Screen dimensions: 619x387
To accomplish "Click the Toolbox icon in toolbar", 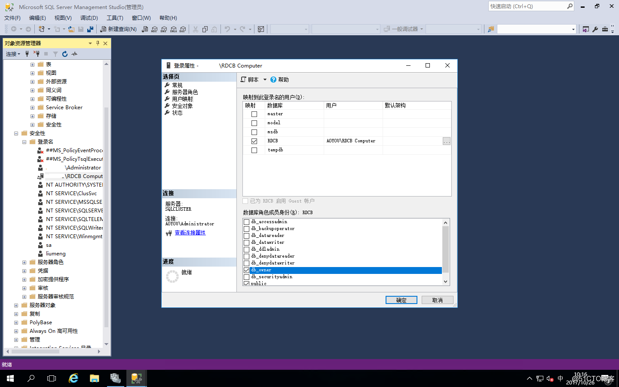I will pyautogui.click(x=605, y=29).
